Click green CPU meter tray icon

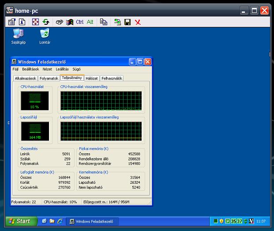click(216, 221)
